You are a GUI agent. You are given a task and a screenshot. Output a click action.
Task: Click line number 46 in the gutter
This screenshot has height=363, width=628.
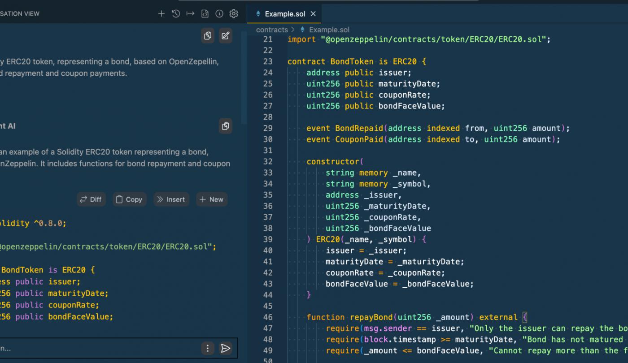click(268, 317)
